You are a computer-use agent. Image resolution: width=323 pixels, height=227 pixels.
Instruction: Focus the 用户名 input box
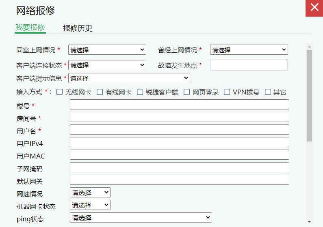coord(180,130)
